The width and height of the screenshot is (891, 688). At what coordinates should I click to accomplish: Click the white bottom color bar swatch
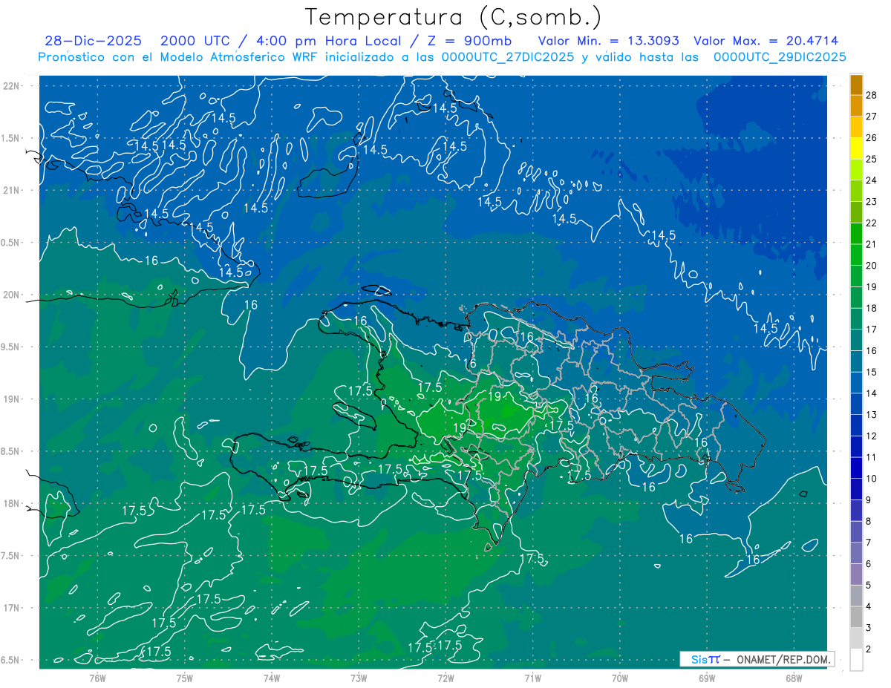pyautogui.click(x=857, y=660)
